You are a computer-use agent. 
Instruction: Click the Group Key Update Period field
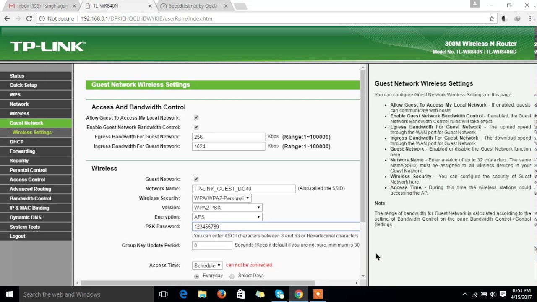pos(212,245)
